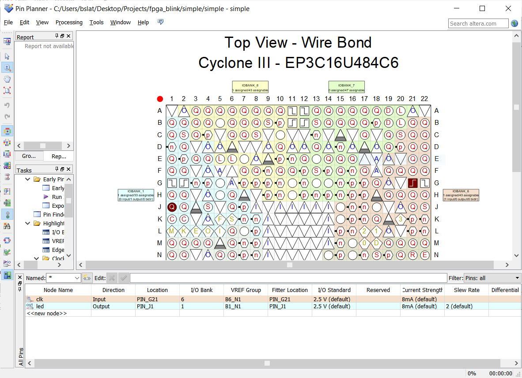522x378 pixels.
Task: Click the Search altera.com input field
Action: tap(478, 23)
